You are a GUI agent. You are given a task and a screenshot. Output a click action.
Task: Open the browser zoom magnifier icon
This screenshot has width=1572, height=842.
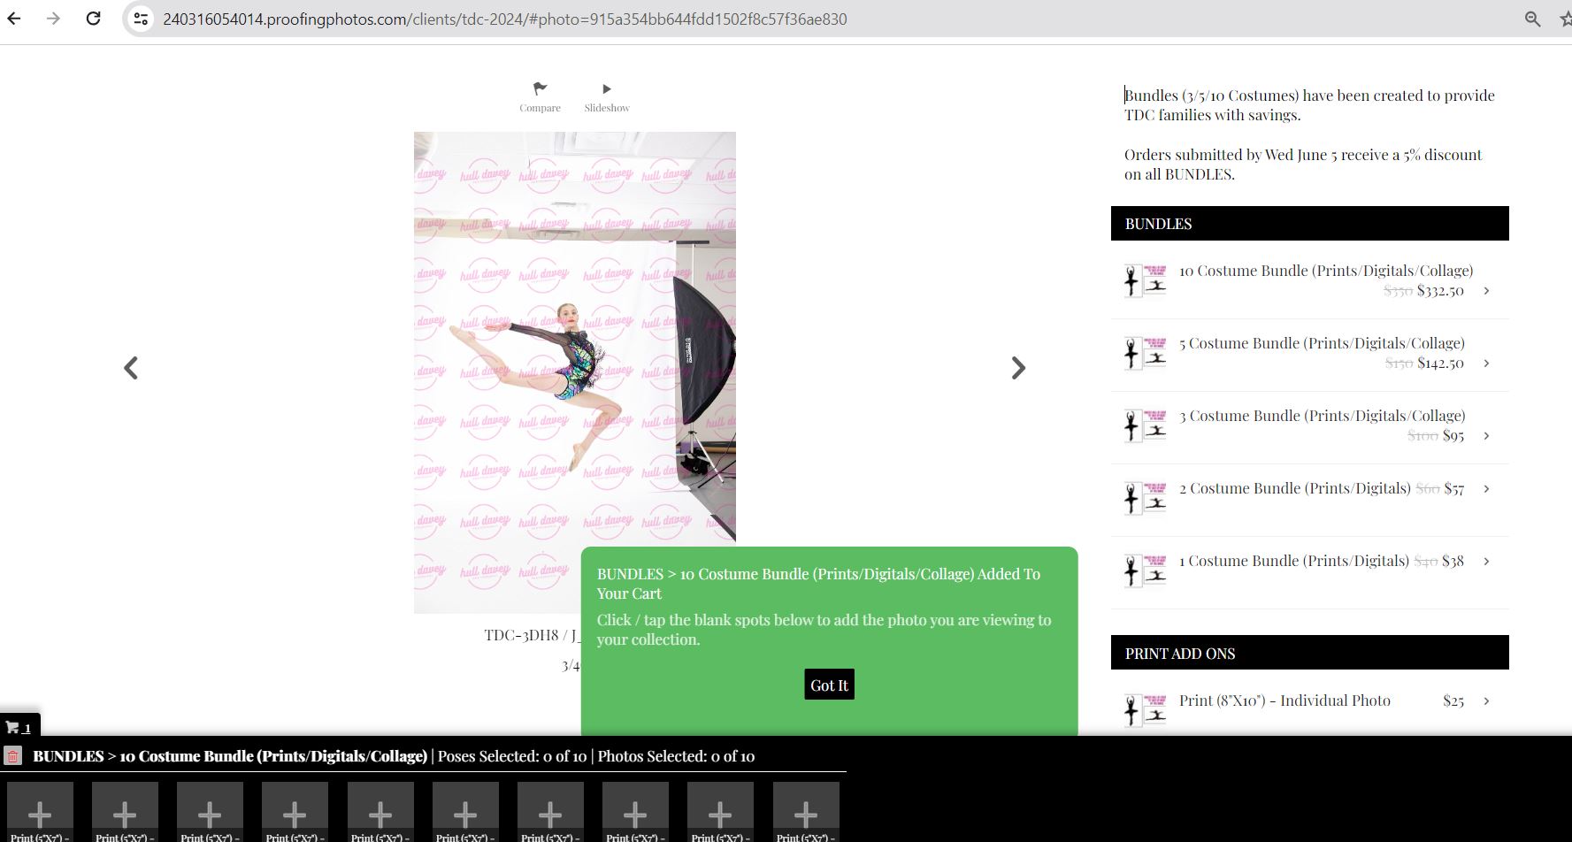[1532, 19]
